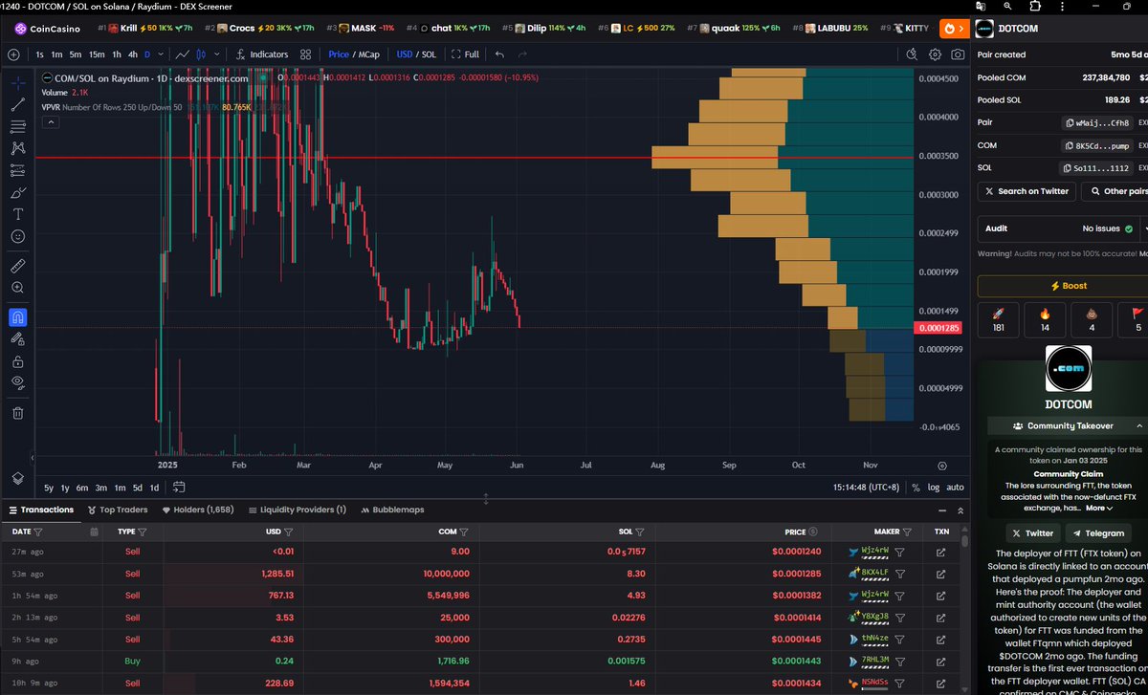1148x695 pixels.
Task: Activate the zoom in tool
Action: pyautogui.click(x=17, y=287)
